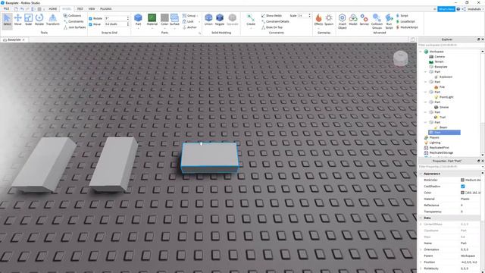Activate the Scale tool
Viewport: 485px width, 273px height.
pyautogui.click(x=29, y=20)
